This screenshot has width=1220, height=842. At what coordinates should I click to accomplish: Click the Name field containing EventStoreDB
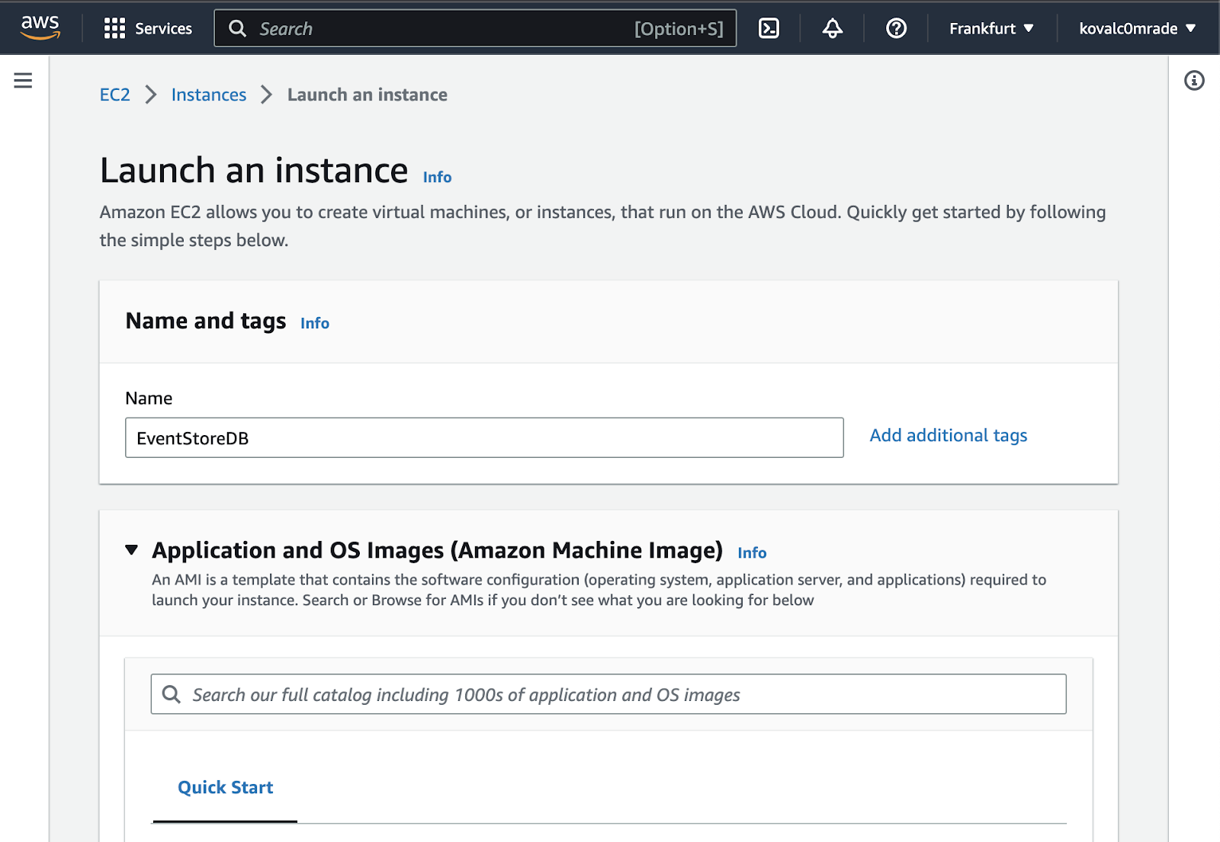click(x=484, y=437)
